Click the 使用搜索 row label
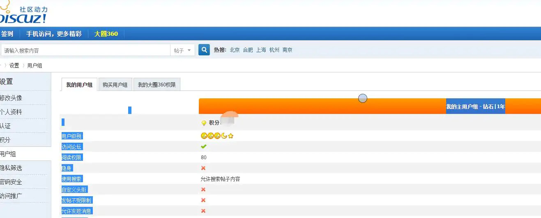 [71, 179]
